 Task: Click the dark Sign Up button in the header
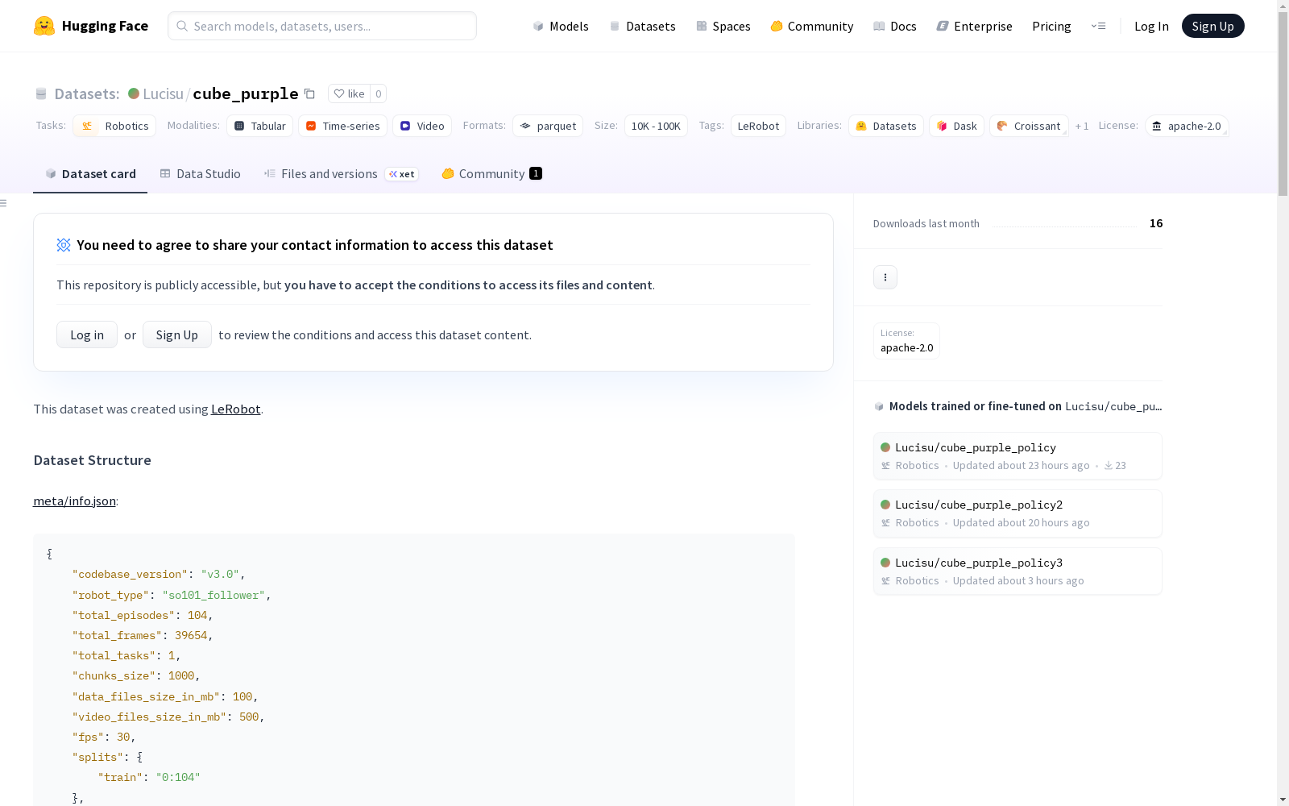point(1212,26)
